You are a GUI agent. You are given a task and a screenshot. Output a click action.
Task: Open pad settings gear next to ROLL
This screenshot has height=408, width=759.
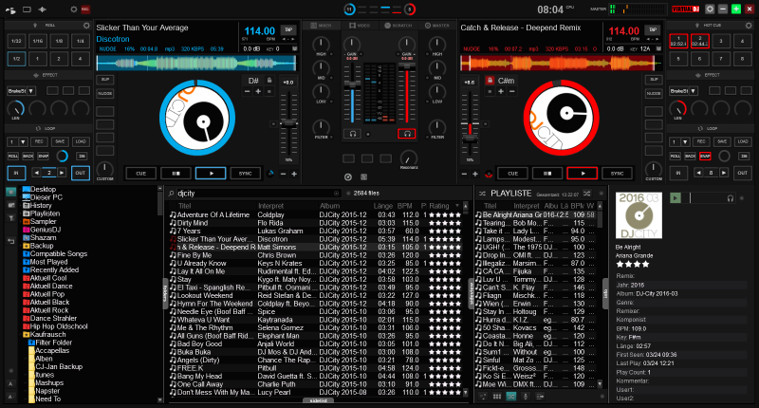click(x=86, y=26)
